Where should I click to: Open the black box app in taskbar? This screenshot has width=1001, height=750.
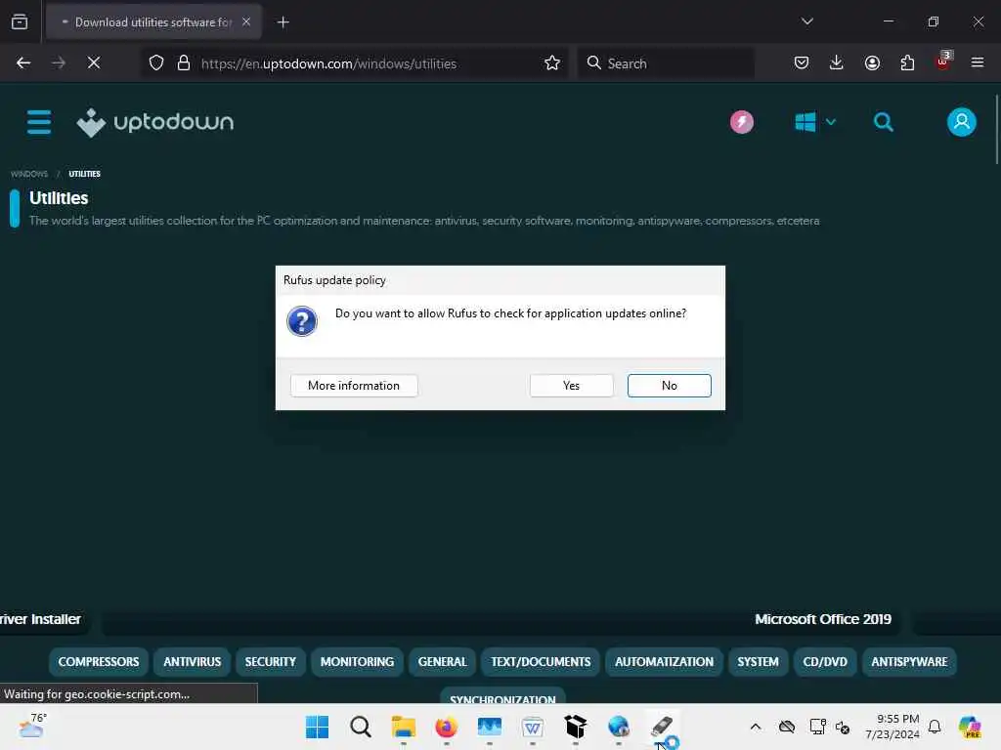pyautogui.click(x=575, y=727)
